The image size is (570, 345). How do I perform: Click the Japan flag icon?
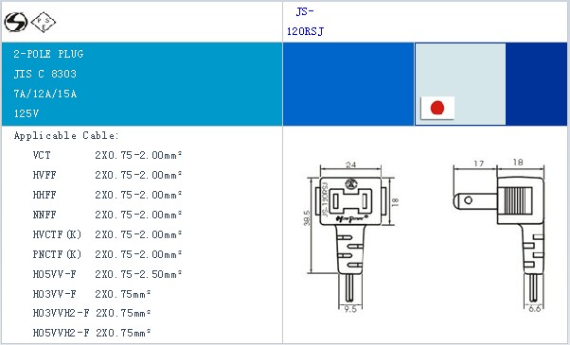437,108
